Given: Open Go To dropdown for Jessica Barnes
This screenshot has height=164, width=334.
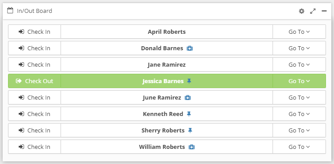Looking at the screenshot, I should coord(299,81).
